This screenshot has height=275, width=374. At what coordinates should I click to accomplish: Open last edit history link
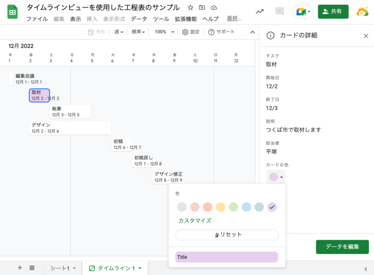(234, 18)
